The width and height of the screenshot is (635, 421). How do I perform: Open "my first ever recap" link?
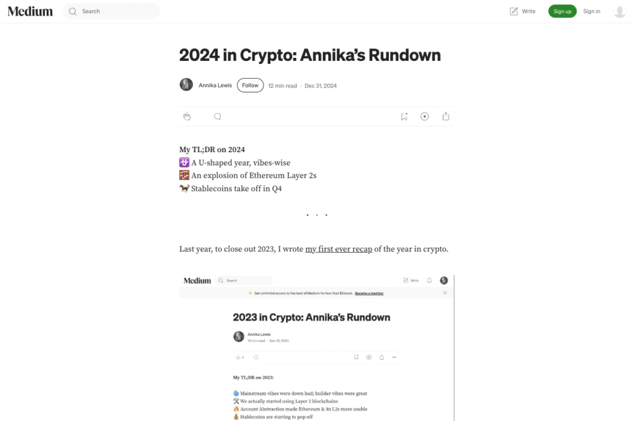click(339, 249)
